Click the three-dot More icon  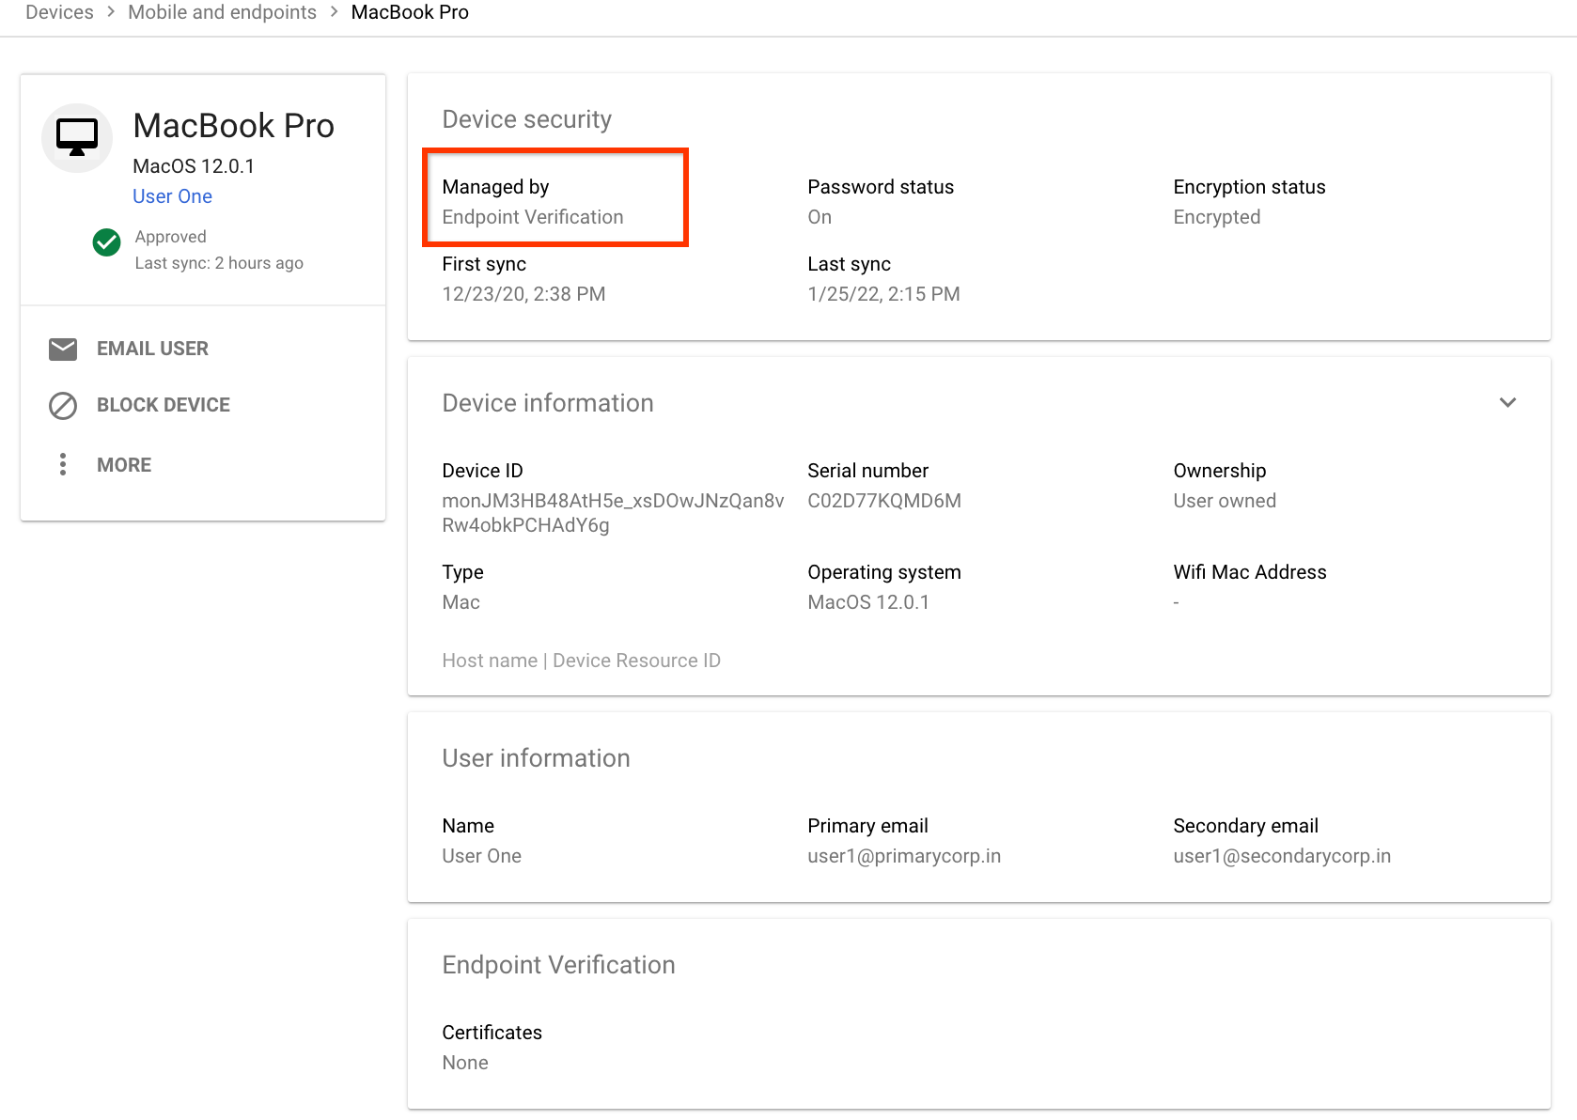[63, 464]
